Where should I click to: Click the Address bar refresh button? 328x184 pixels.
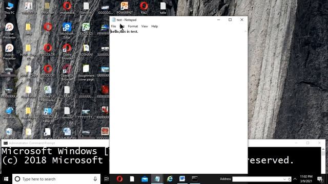point(289,179)
